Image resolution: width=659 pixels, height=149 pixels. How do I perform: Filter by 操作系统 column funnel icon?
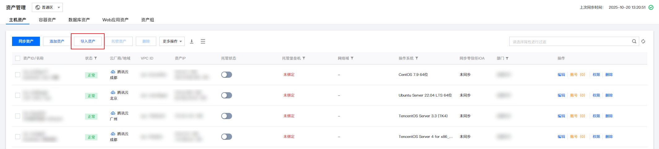417,58
